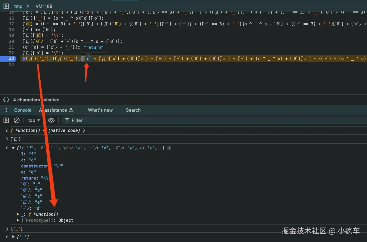The image size is (367, 242).
Task: Switch to the VM1189 tab
Action: pos(44,6)
